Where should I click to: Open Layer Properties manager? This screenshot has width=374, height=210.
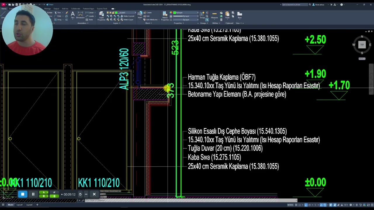[101, 16]
